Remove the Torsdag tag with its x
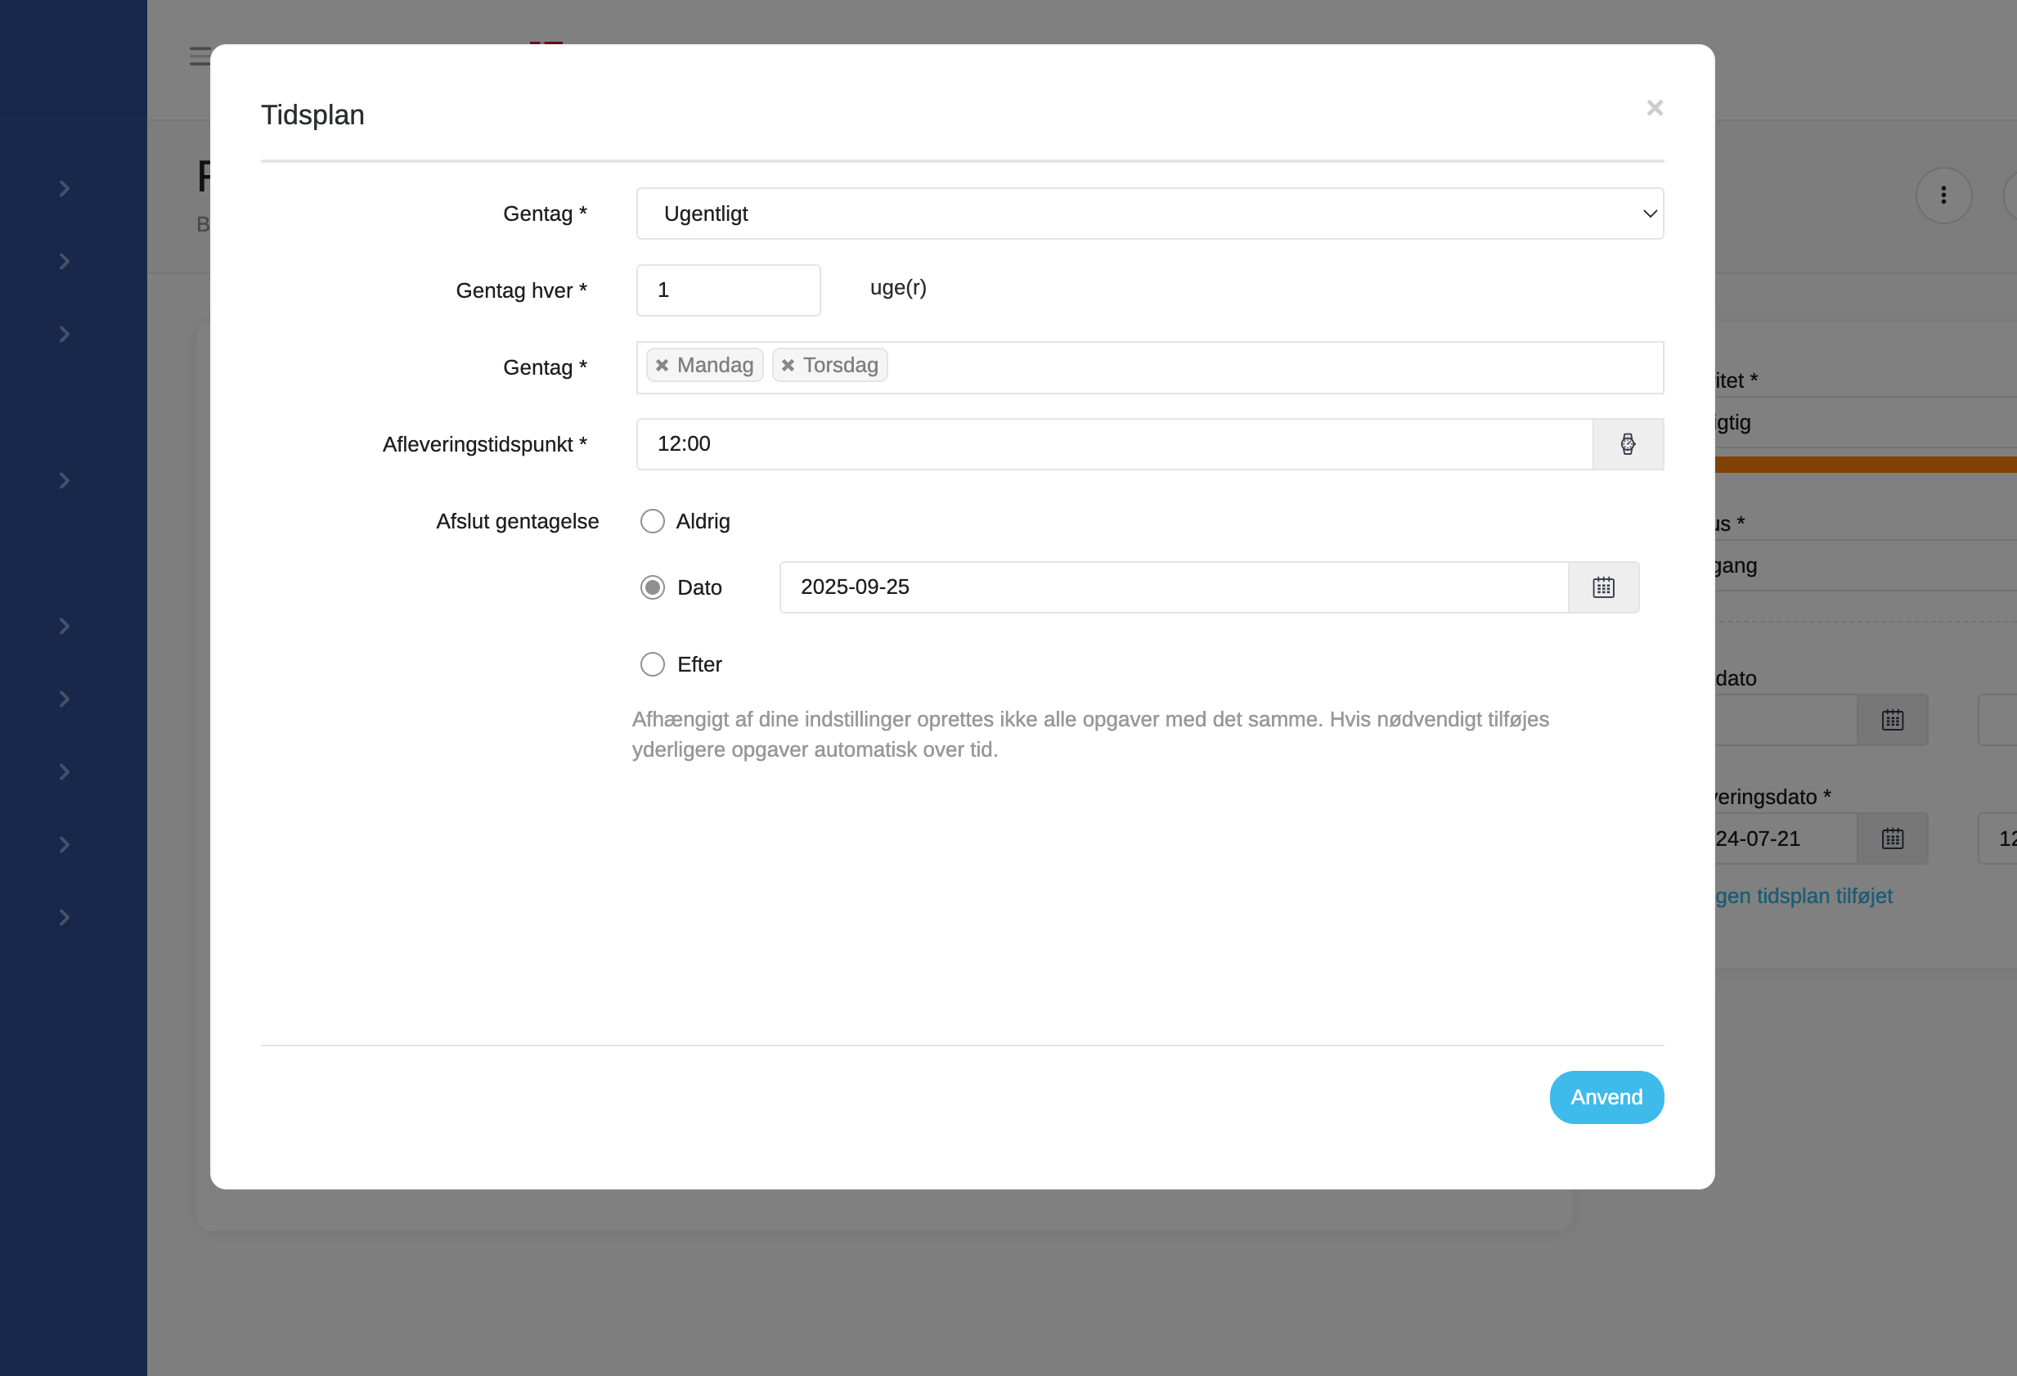This screenshot has width=2017, height=1376. [x=787, y=366]
